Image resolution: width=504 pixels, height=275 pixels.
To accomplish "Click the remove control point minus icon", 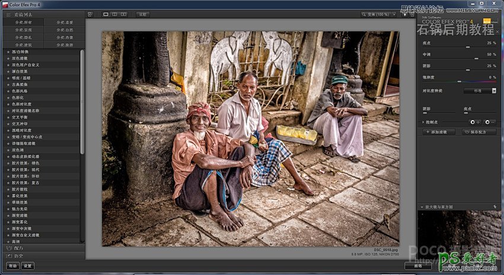I will (490, 122).
